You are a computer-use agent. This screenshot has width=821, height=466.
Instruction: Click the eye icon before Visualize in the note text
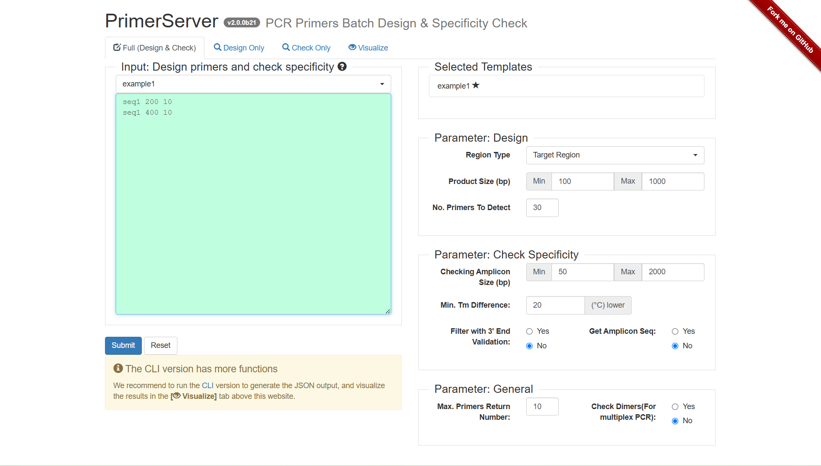click(176, 396)
